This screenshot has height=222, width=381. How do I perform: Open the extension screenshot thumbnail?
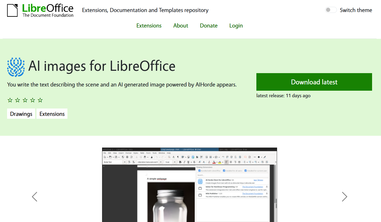coord(189,185)
